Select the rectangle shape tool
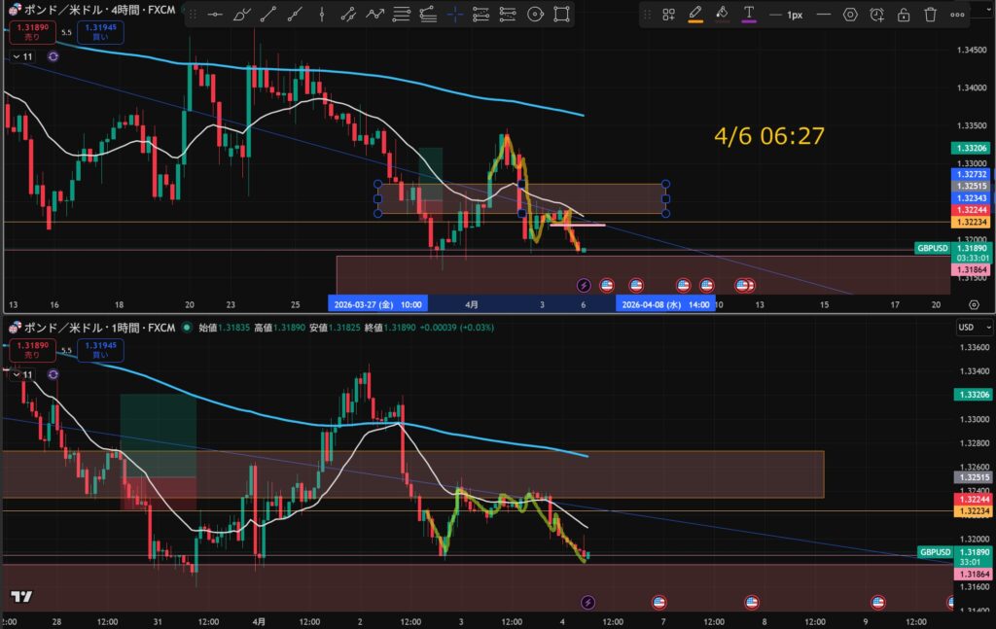Viewport: 996px width, 629px height. coord(561,15)
